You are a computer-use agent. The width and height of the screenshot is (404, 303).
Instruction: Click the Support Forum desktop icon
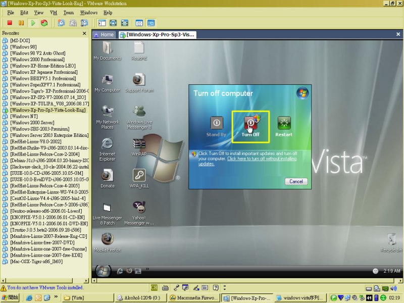[x=139, y=83]
